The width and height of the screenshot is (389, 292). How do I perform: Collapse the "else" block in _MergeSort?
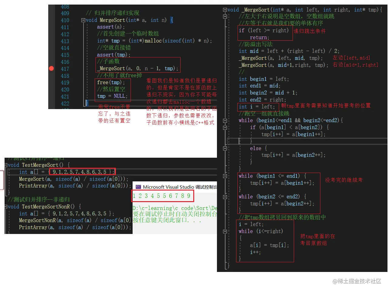(225, 148)
